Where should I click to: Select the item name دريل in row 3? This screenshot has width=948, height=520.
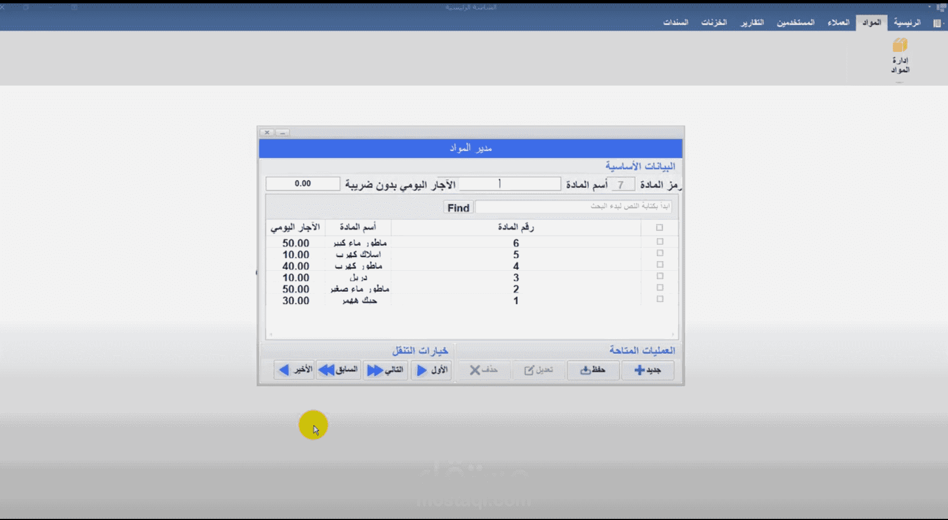(x=359, y=278)
